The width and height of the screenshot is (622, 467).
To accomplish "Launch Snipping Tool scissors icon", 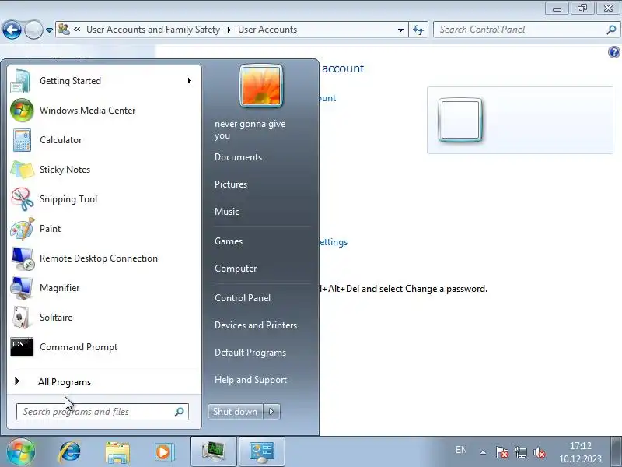I will tap(22, 199).
